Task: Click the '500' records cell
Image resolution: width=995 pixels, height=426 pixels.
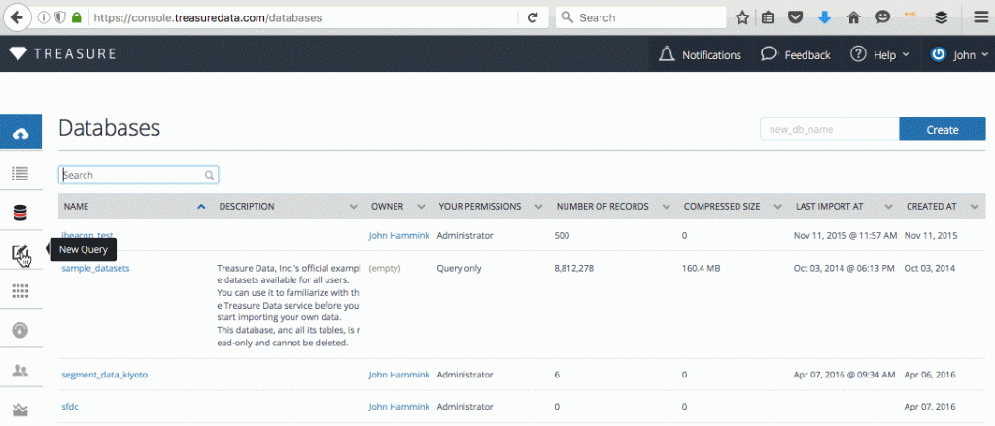Action: (563, 235)
